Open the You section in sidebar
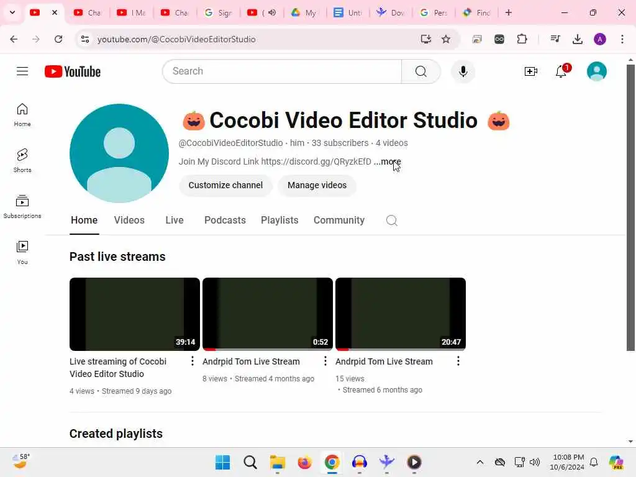Screen dimensions: 636x477 click(22, 252)
